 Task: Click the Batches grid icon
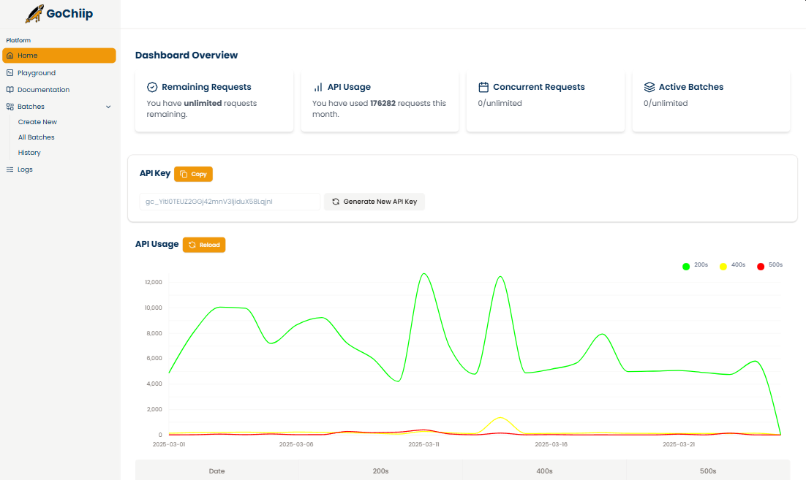[10, 107]
